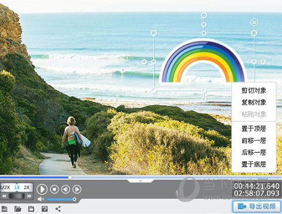Play the video preview

coord(42,189)
